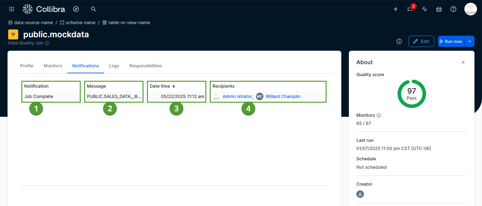Open the shopping basket icon
482x206 pixels.
click(439, 9)
